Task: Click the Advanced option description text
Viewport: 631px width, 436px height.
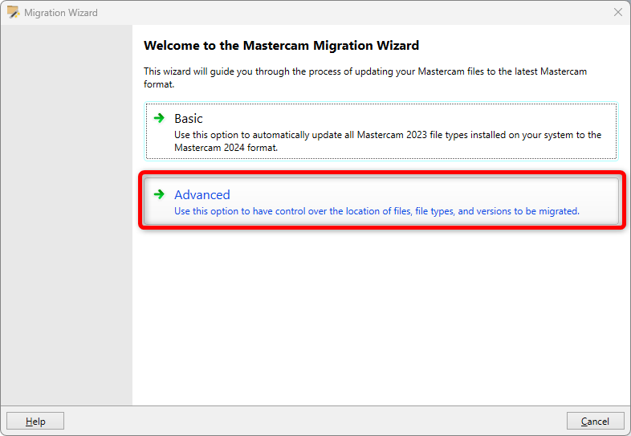Action: (377, 211)
